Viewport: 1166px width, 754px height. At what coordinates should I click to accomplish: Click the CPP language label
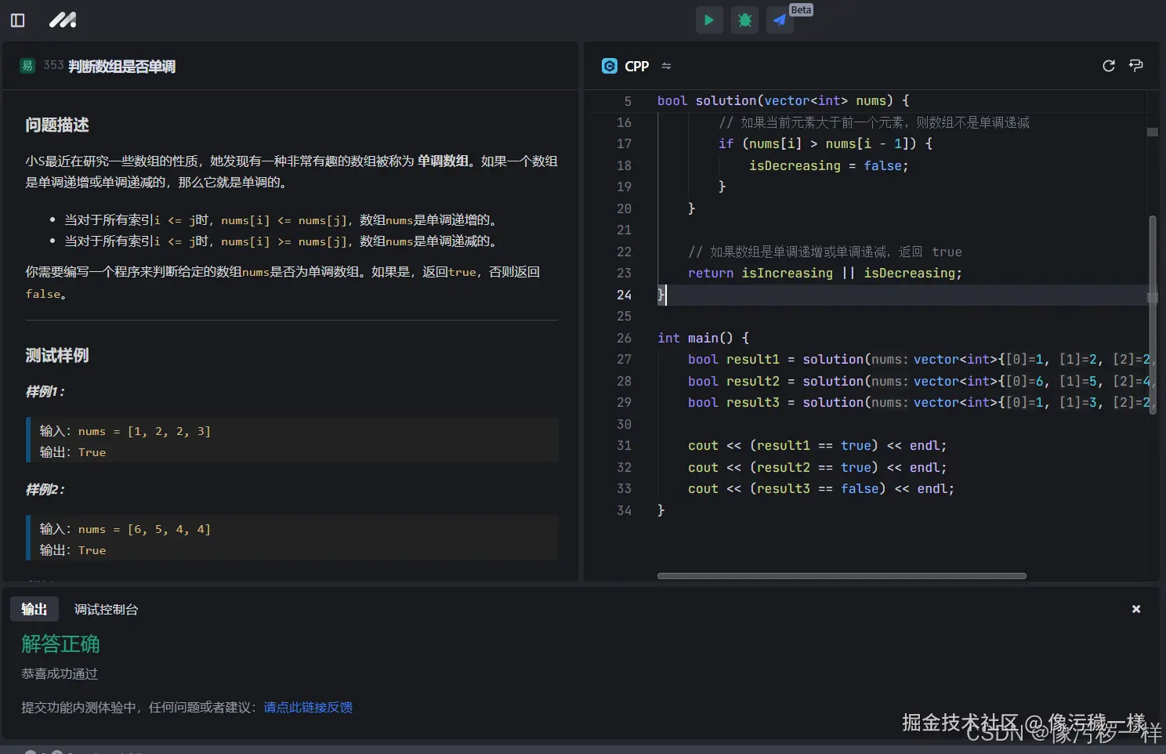tap(637, 66)
